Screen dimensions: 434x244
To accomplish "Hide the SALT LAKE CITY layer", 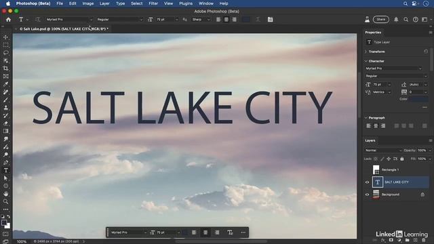I will click(367, 182).
